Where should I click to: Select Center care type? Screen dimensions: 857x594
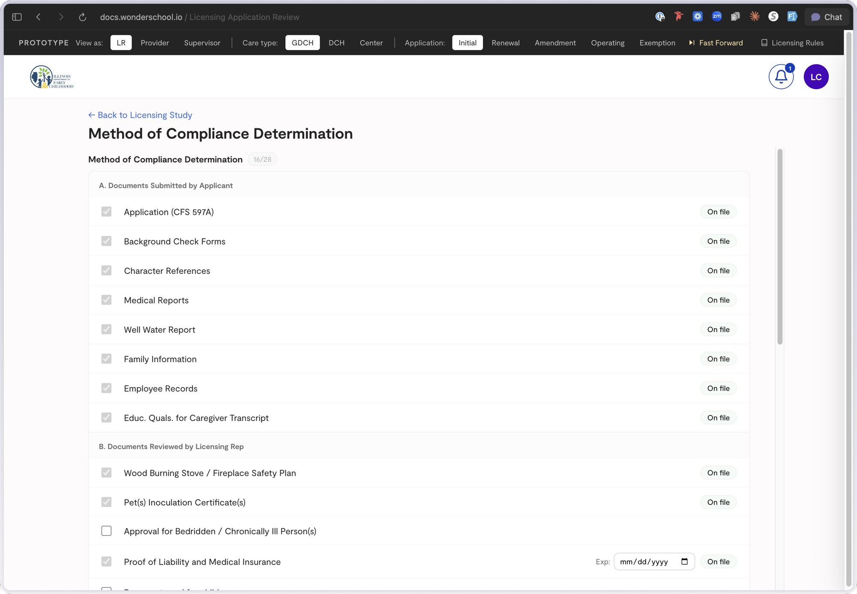(x=371, y=43)
